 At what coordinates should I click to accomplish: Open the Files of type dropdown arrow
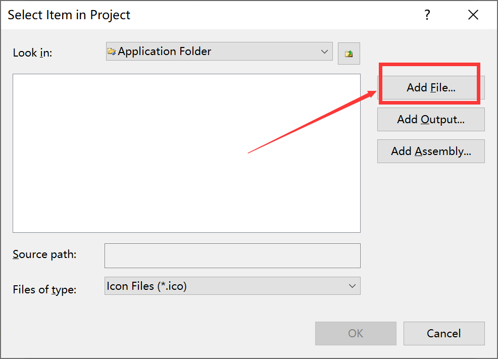coord(352,286)
